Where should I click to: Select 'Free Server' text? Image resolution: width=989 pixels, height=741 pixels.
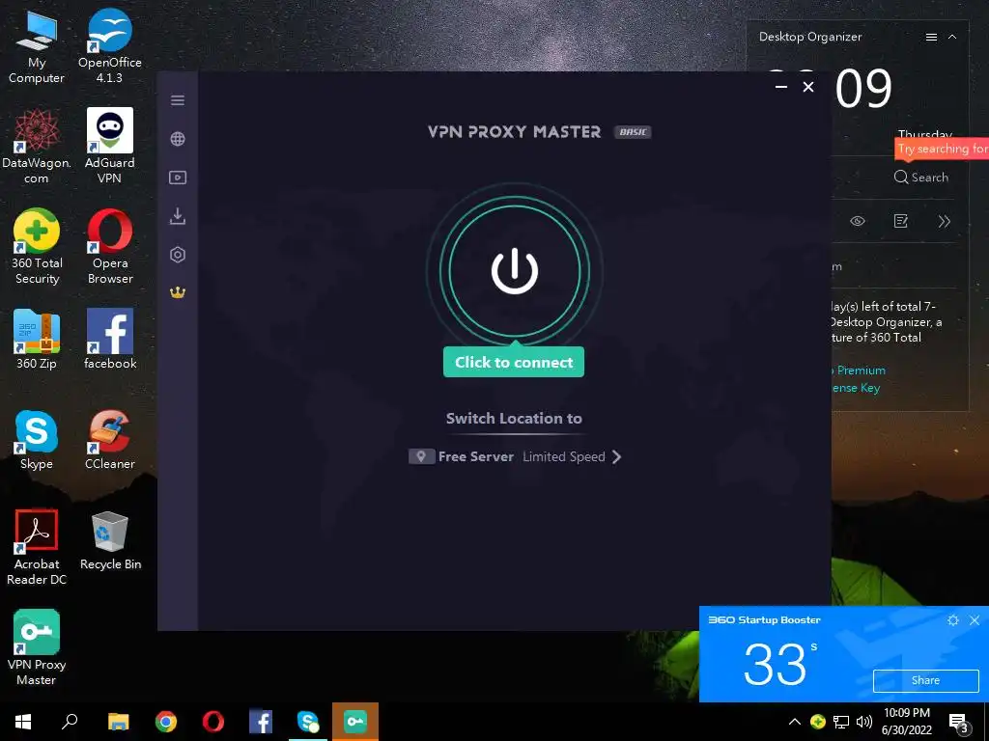476,456
